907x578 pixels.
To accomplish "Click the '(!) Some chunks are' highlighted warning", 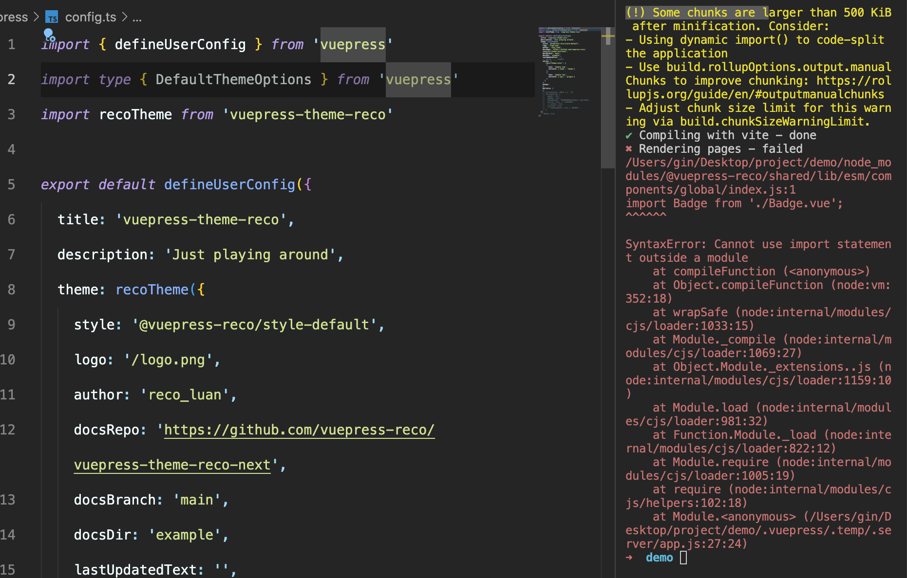I will (697, 13).
